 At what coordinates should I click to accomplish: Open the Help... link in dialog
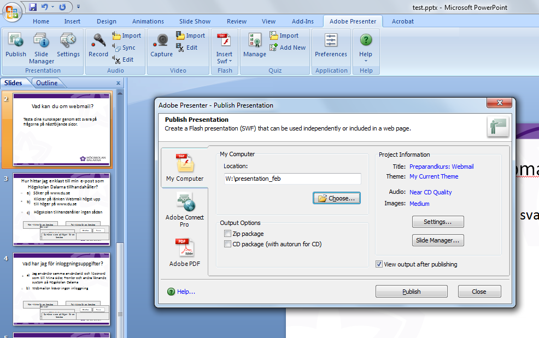point(186,292)
